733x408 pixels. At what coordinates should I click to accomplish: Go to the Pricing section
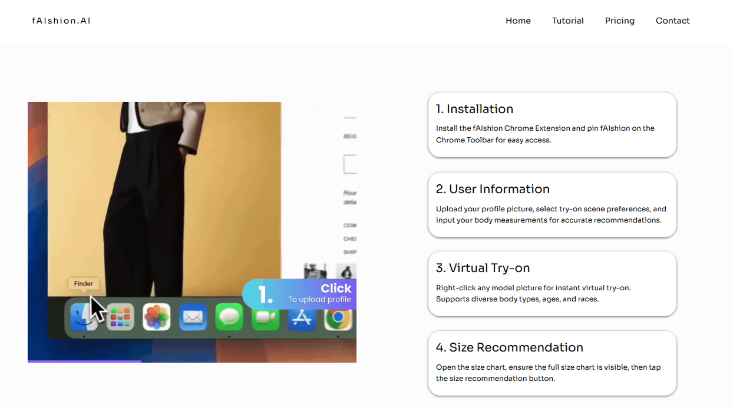tap(619, 21)
